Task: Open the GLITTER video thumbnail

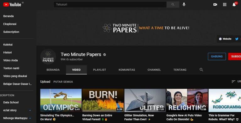Action: point(145,100)
